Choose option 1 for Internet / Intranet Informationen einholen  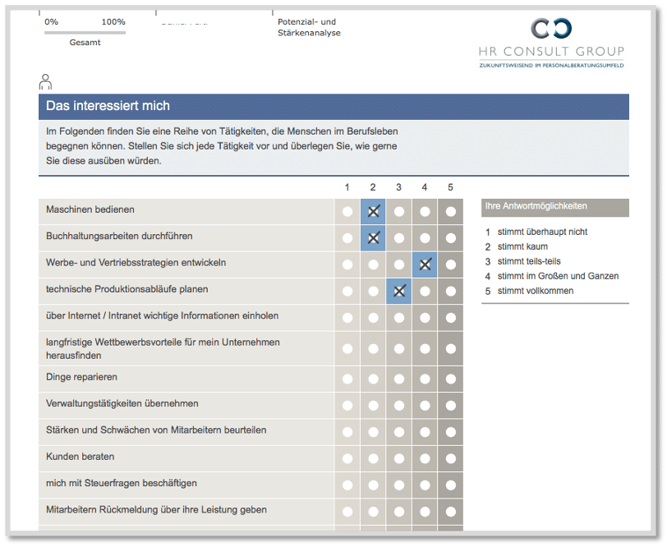(x=347, y=318)
